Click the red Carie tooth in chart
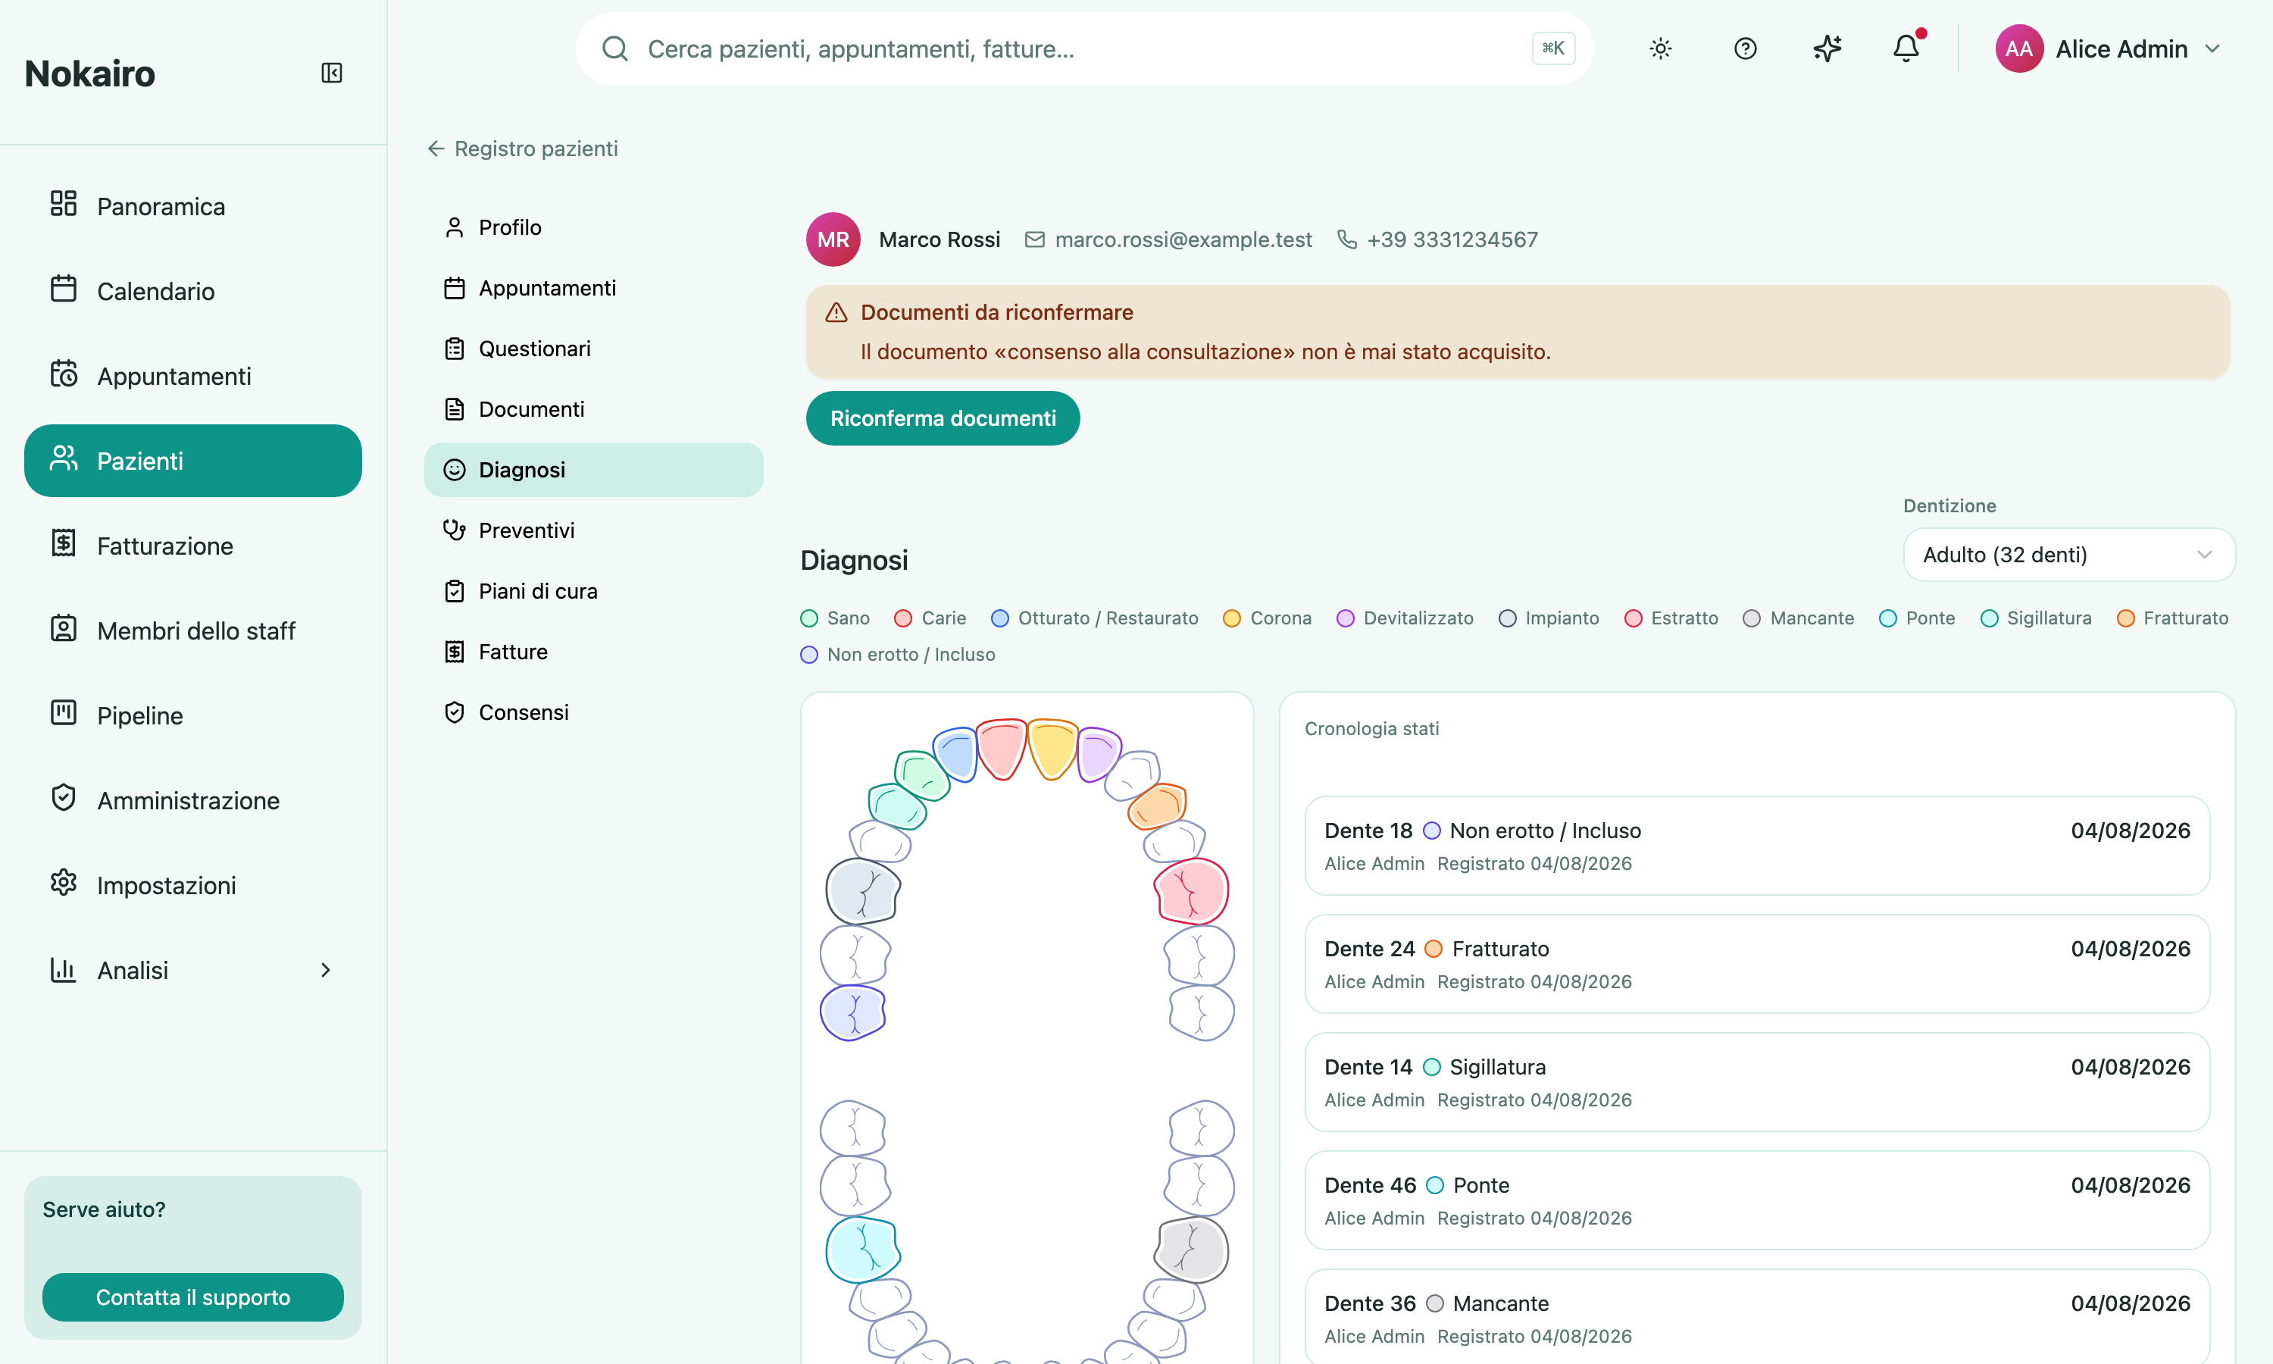 [1002, 748]
